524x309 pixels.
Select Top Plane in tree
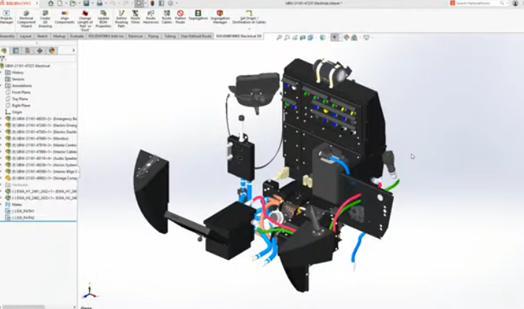pos(20,99)
